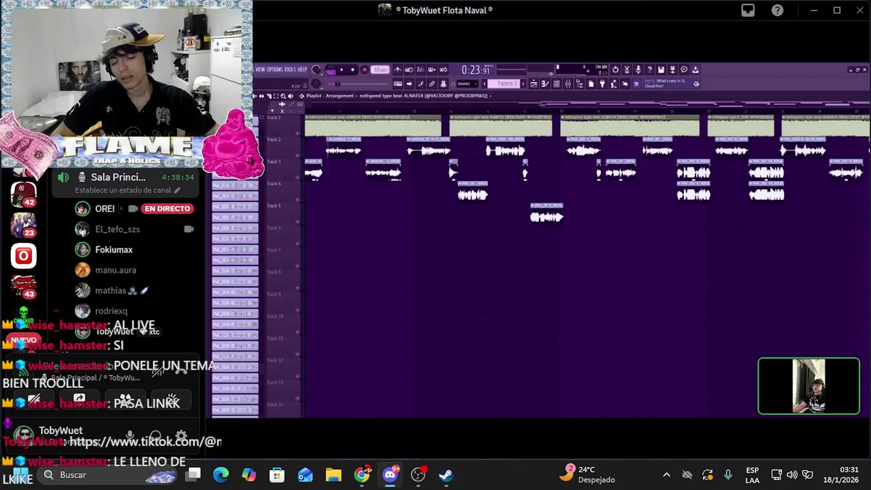The height and width of the screenshot is (490, 871).
Task: Toggle the metronome in FL Studio
Action: pyautogui.click(x=398, y=69)
